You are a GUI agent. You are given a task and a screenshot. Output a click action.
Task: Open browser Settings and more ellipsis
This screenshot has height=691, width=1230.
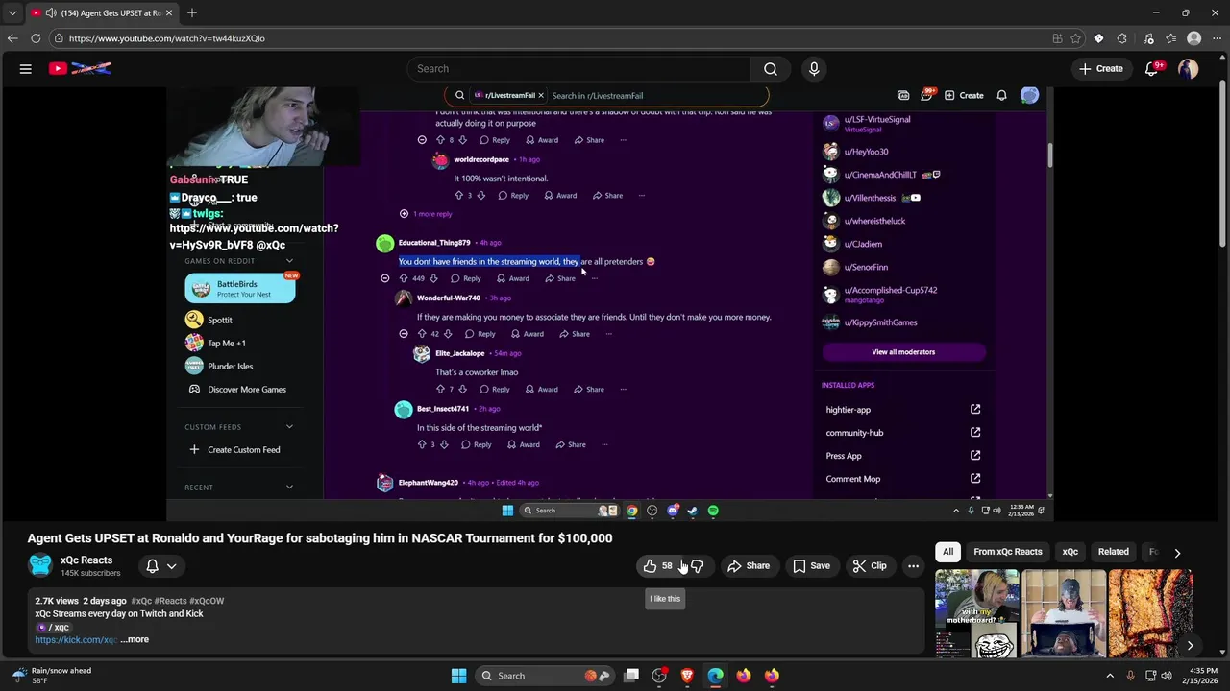(1217, 38)
